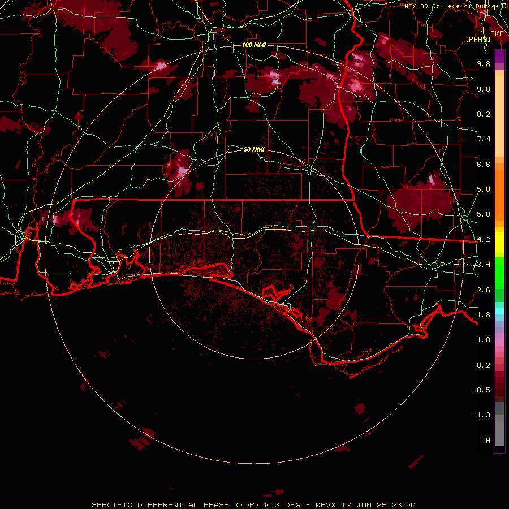Click the 5.0 scale value
The height and width of the screenshot is (509, 509).
[484, 214]
